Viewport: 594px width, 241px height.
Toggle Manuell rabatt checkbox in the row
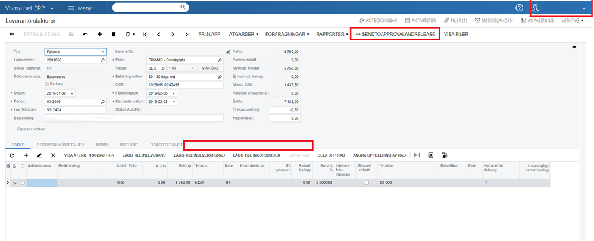point(367,183)
